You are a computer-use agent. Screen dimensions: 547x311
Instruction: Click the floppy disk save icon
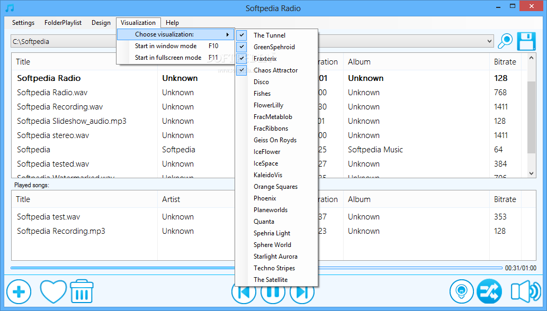526,41
